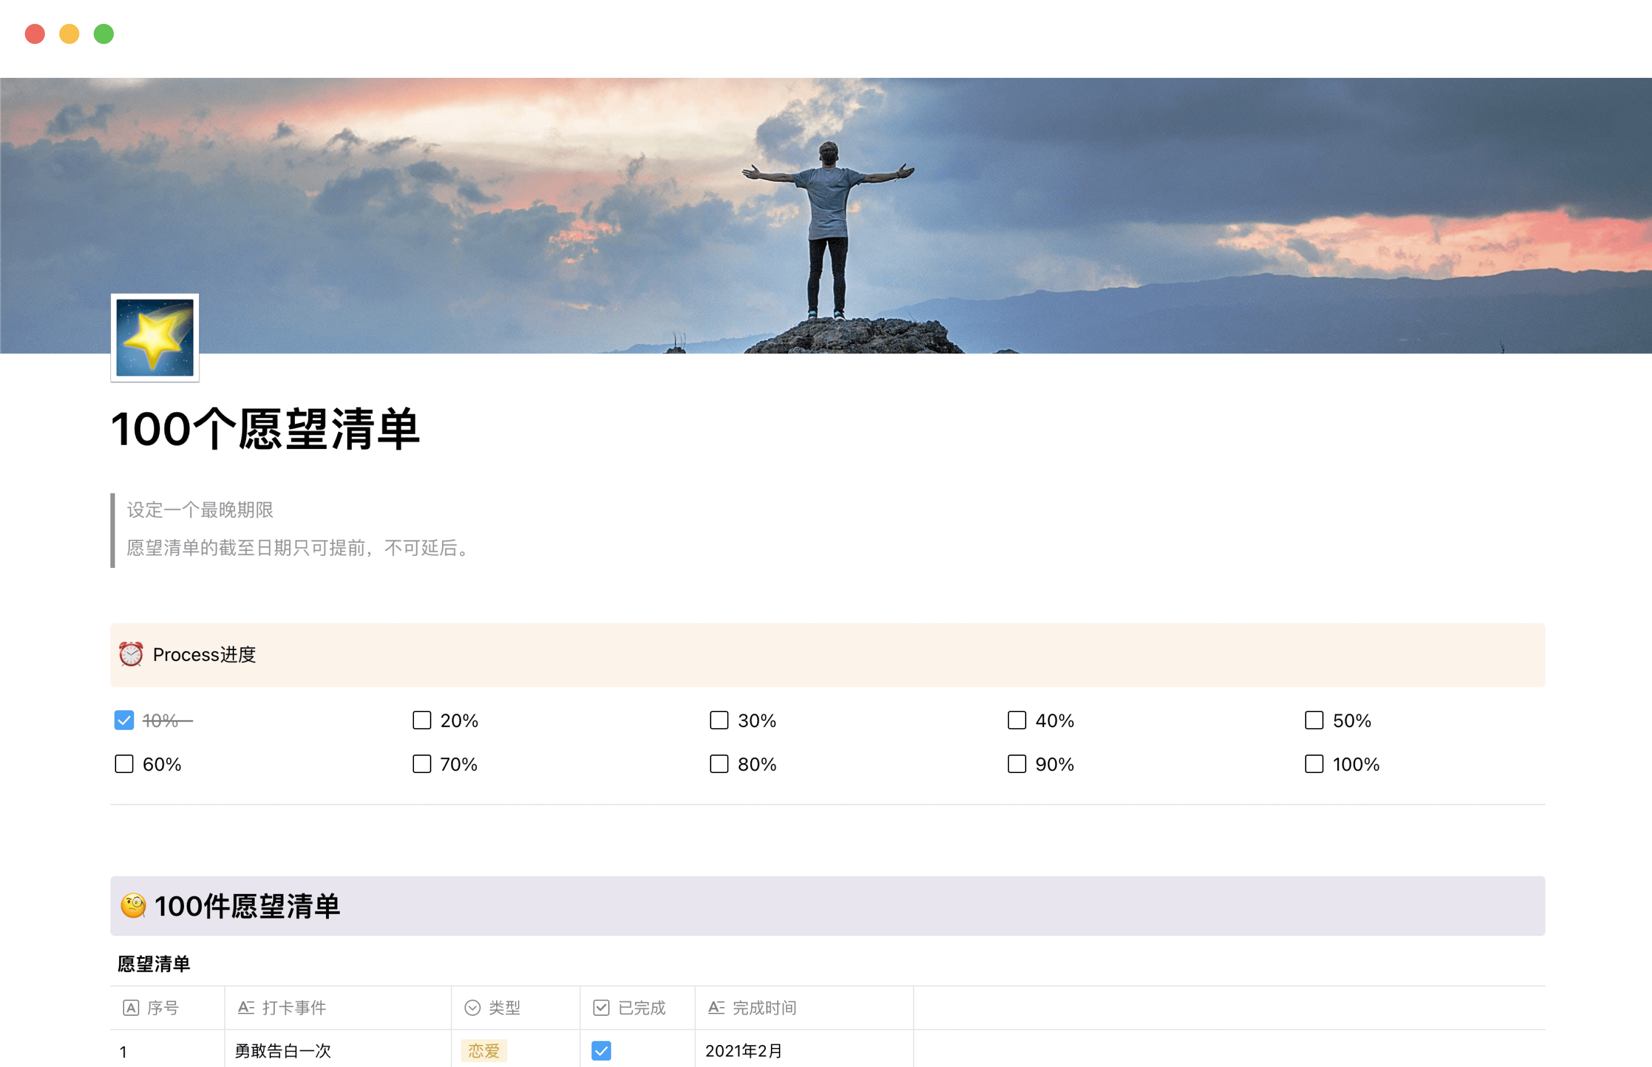
Task: Open the 类型 column header menu
Action: tap(504, 1007)
